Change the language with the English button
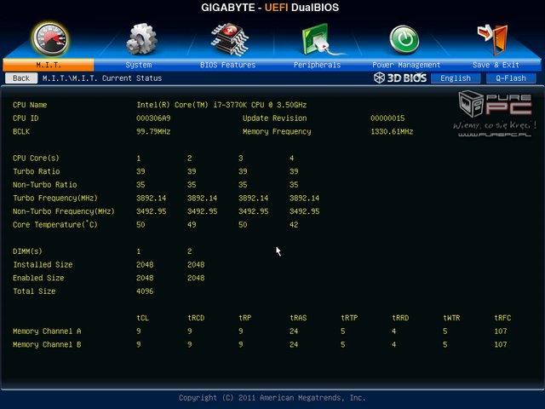 click(x=456, y=78)
